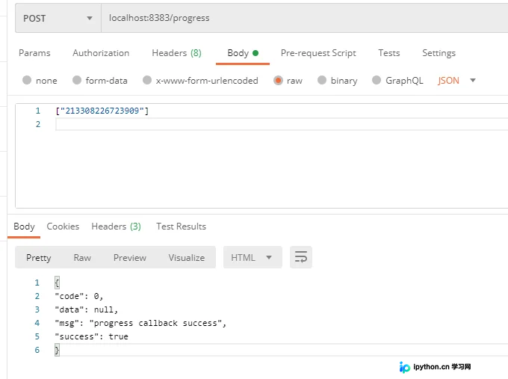
Task: Click the "success": true response line
Action: pyautogui.click(x=91, y=336)
